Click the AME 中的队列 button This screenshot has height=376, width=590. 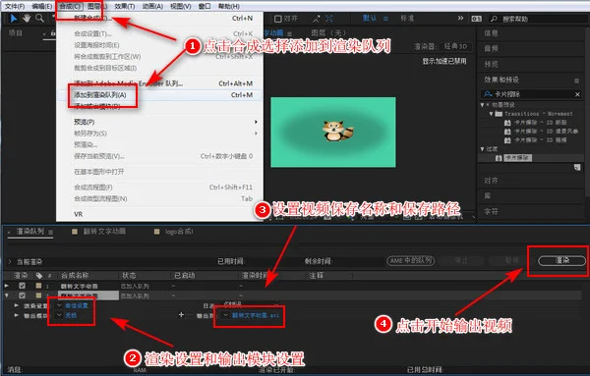coord(410,260)
